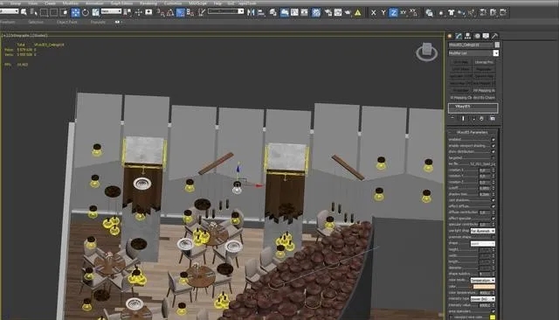Switch to the Modify command panel tab
The image size is (559, 320).
459,36
